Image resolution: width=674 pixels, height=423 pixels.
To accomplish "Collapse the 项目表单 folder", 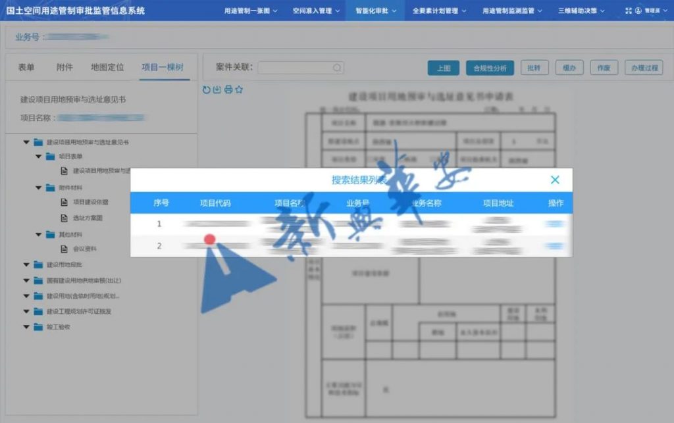I will point(38,157).
